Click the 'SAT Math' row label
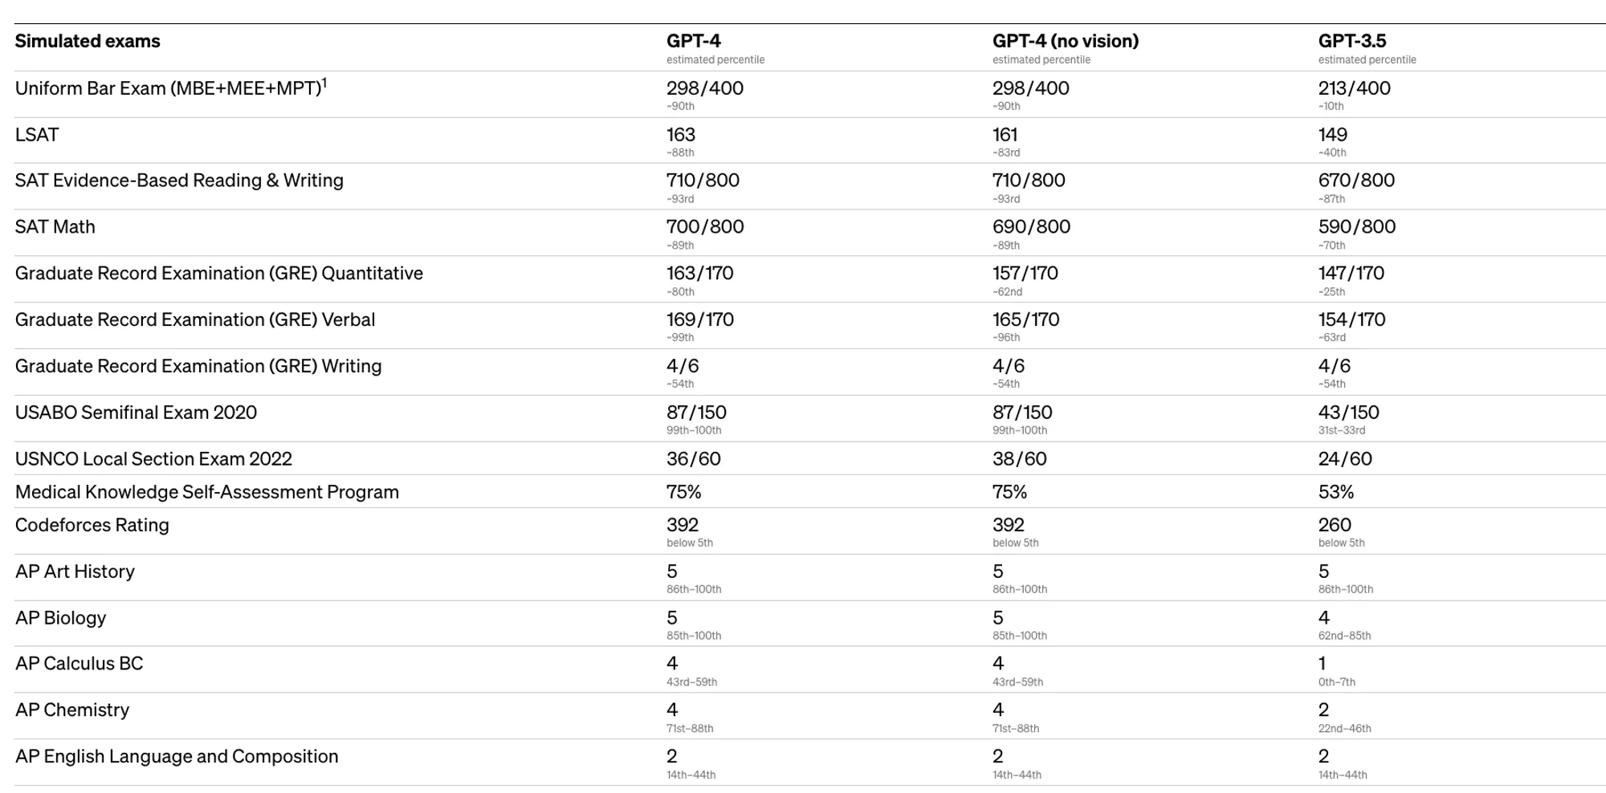 [x=55, y=227]
